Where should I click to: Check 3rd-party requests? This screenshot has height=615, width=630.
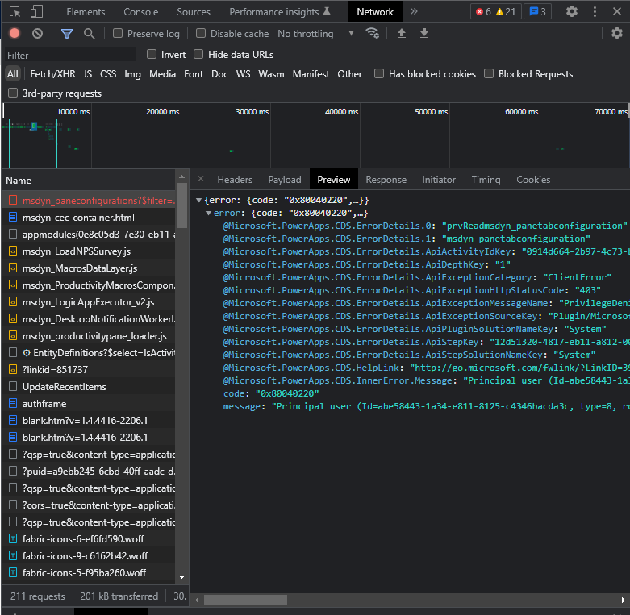(13, 93)
